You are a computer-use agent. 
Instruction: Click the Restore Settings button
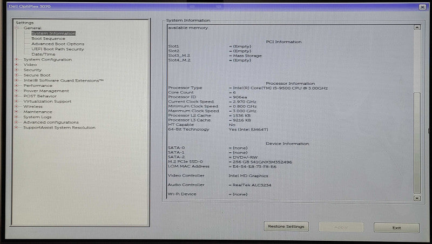(286, 227)
